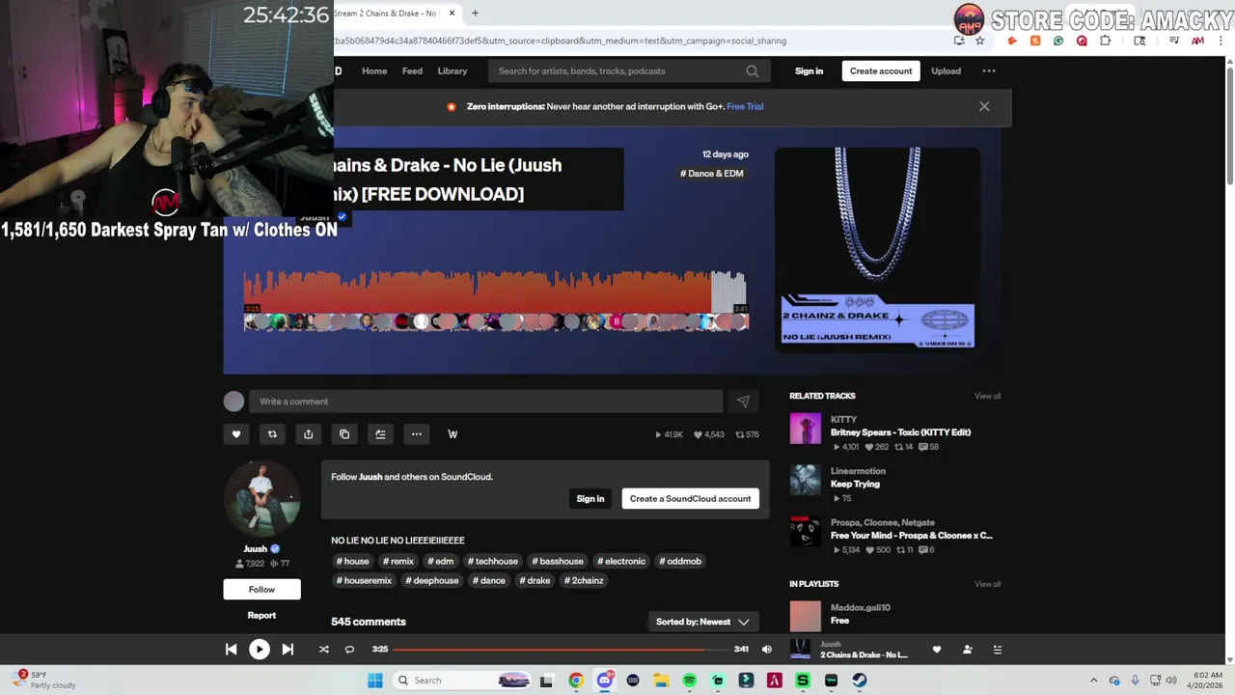
Task: Open the Home tab
Action: coord(374,70)
